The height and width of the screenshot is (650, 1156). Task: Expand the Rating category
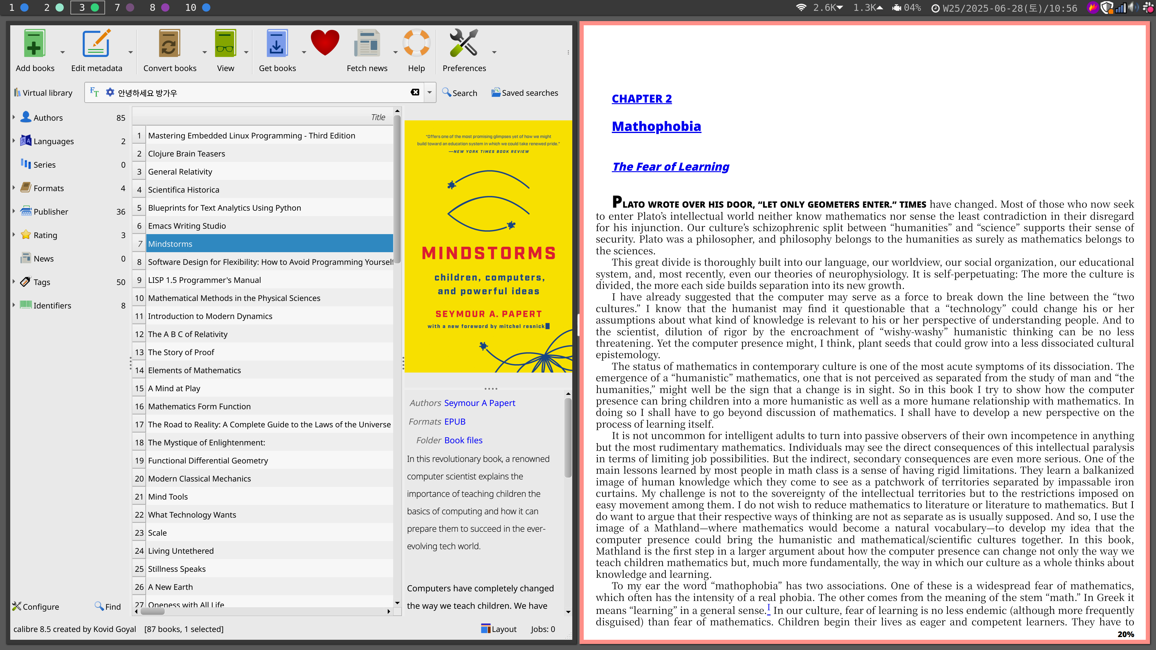click(x=14, y=235)
